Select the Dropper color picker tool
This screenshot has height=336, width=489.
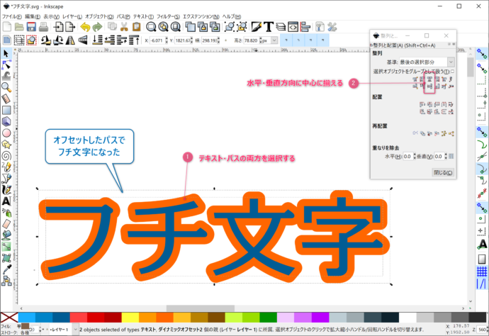[x=6, y=269]
